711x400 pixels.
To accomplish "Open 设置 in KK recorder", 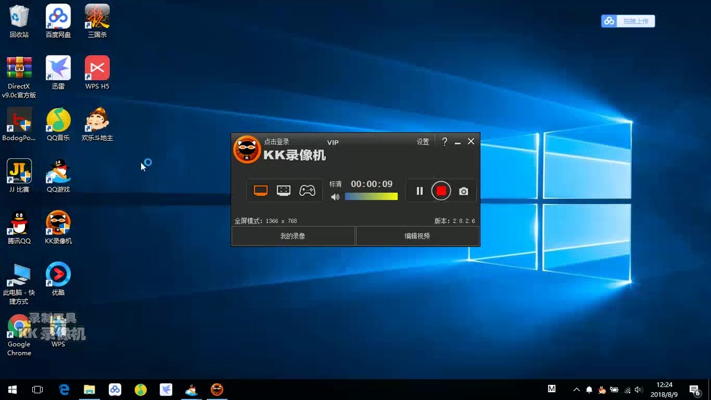I will coord(423,142).
